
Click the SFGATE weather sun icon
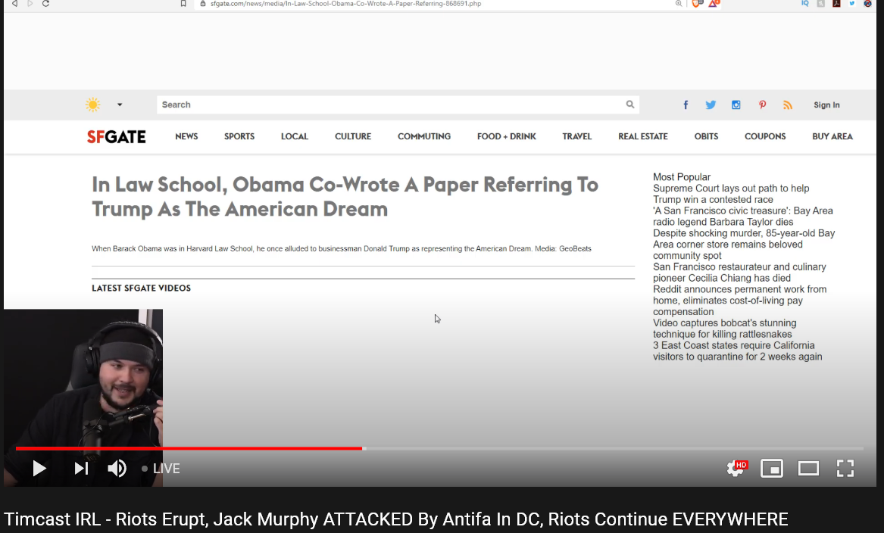93,104
